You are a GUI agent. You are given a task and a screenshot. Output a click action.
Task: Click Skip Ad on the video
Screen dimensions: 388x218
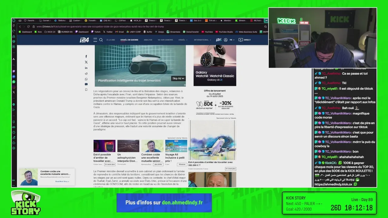[178, 78]
